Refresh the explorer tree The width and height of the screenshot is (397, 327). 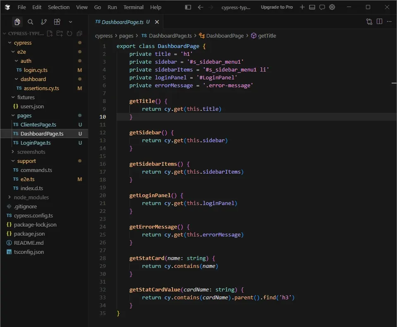pyautogui.click(x=69, y=33)
